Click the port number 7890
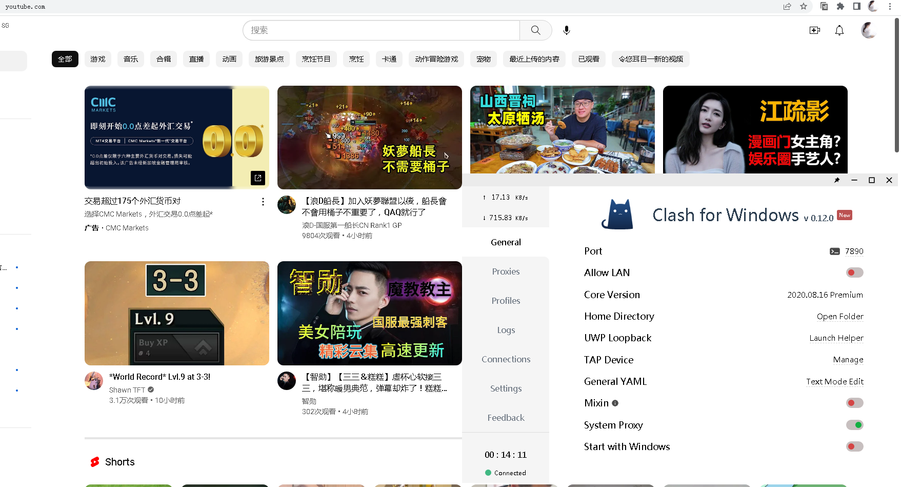This screenshot has height=487, width=901. click(x=854, y=251)
